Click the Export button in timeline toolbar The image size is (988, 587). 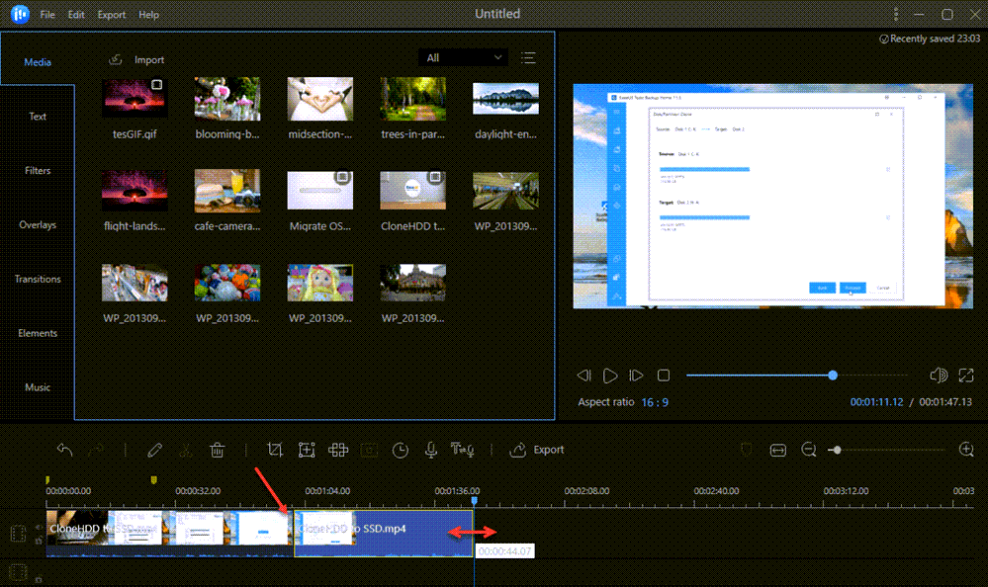click(537, 450)
